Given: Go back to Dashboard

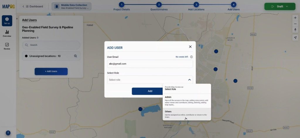Looking at the screenshot, I should (x=33, y=6).
